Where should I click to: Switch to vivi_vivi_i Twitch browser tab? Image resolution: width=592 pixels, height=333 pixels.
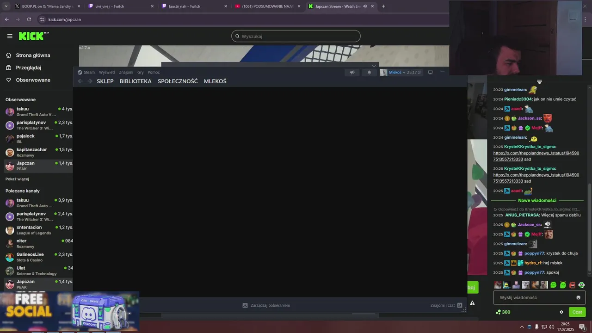[120, 6]
